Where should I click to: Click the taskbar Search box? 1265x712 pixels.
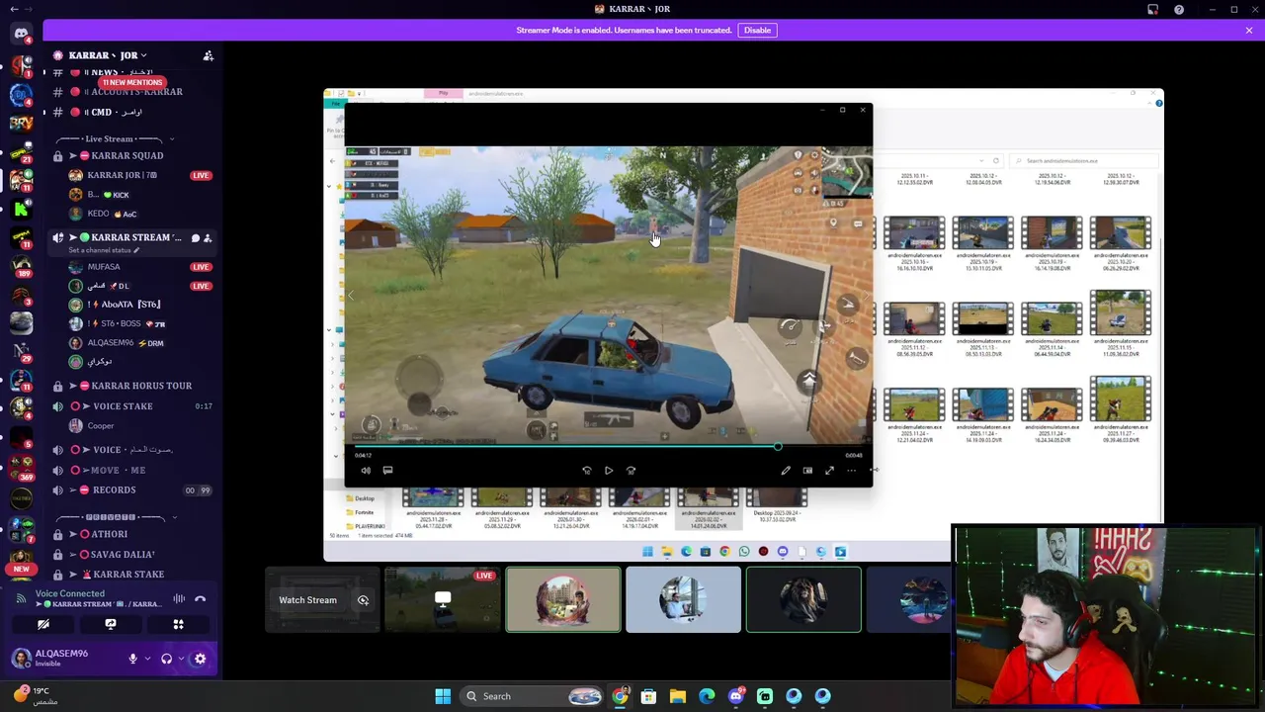[533, 696]
